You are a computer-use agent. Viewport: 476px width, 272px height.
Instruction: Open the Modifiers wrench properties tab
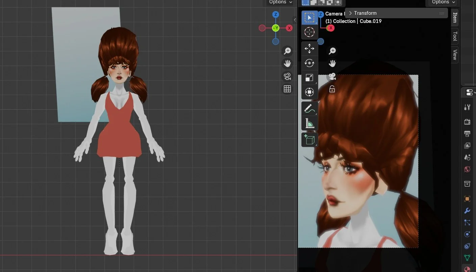[467, 211]
